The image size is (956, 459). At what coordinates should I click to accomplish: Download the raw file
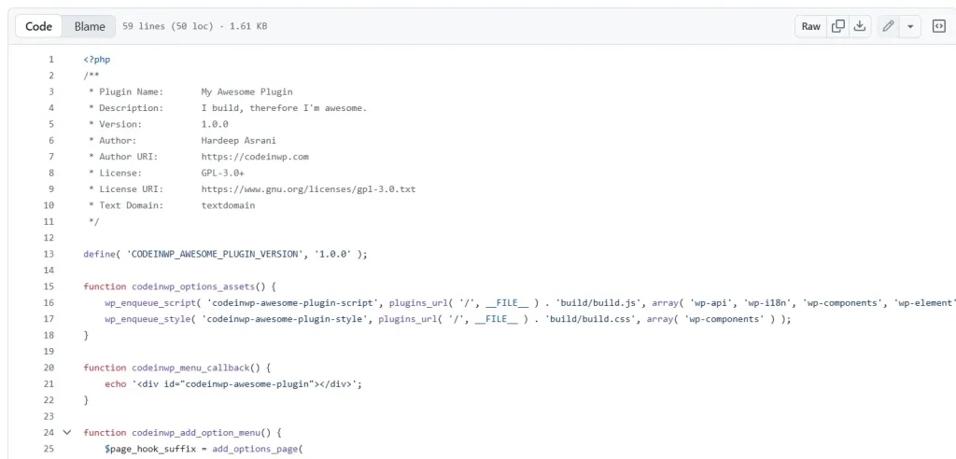click(x=860, y=26)
